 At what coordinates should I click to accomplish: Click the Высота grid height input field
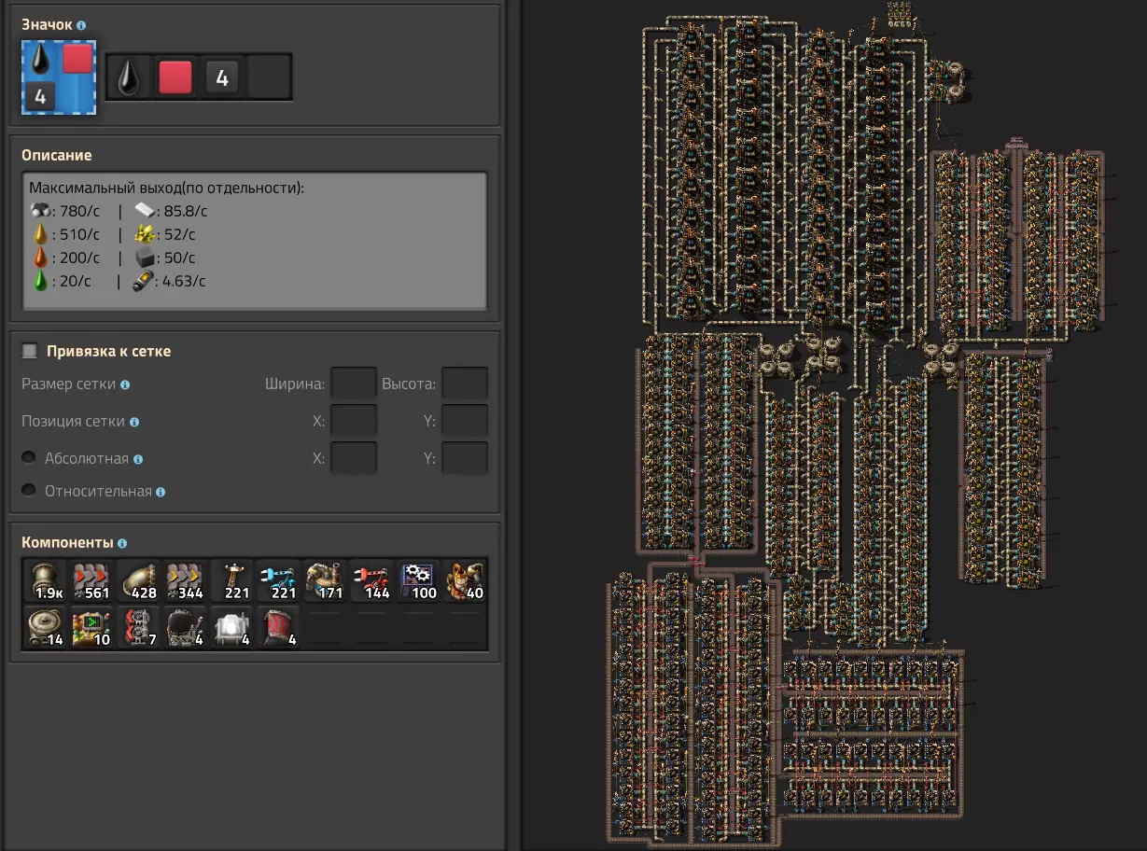click(464, 384)
